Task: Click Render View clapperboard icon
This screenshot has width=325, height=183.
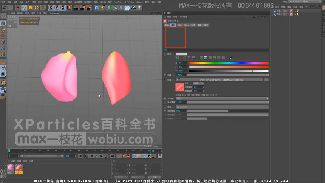Action: [x=76, y=8]
